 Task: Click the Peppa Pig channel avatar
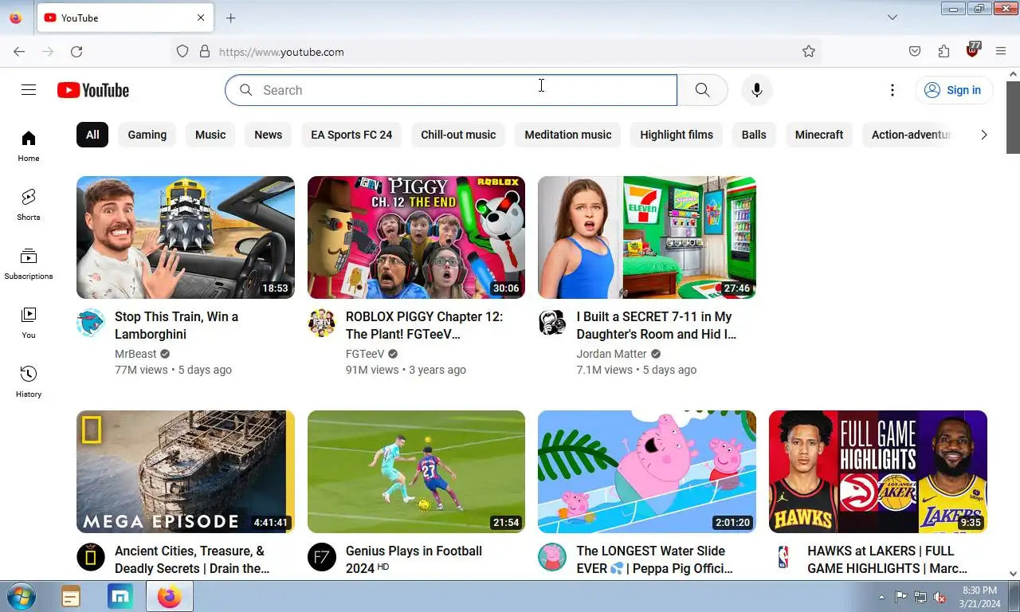tap(552, 557)
